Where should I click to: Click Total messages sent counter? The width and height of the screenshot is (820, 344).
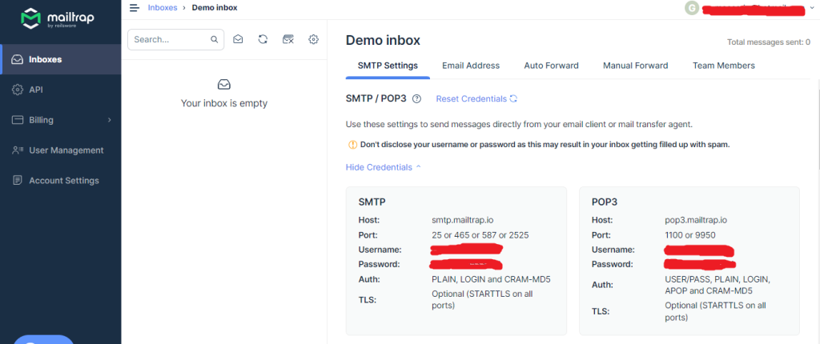[x=769, y=42]
